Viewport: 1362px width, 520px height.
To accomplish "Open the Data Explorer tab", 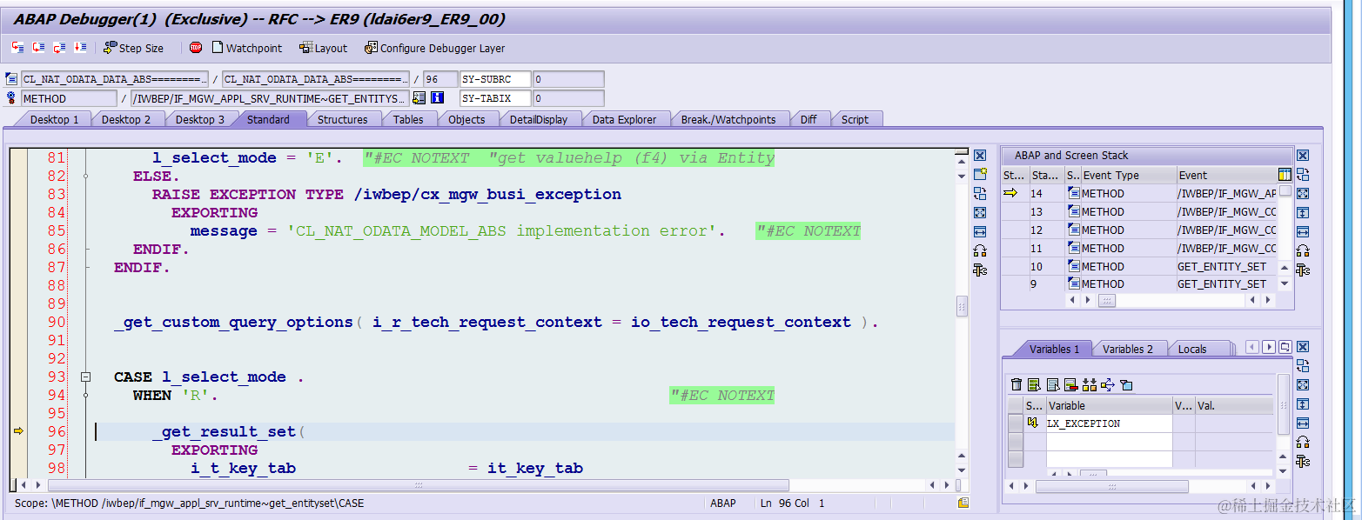I will coord(624,119).
